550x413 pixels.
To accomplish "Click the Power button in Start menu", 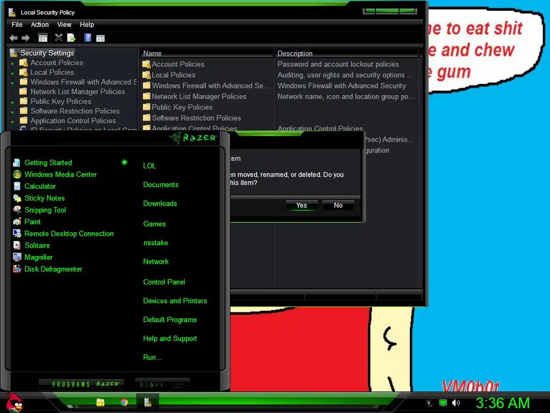I will tap(162, 384).
